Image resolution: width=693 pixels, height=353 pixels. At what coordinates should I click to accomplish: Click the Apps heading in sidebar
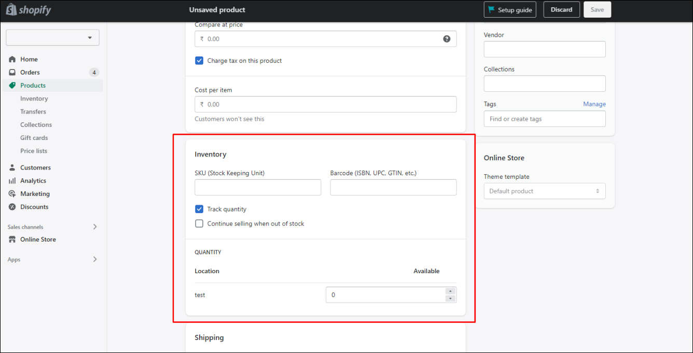(14, 260)
